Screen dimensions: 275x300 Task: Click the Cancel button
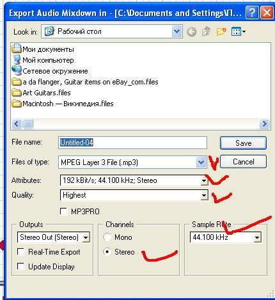pos(243,162)
